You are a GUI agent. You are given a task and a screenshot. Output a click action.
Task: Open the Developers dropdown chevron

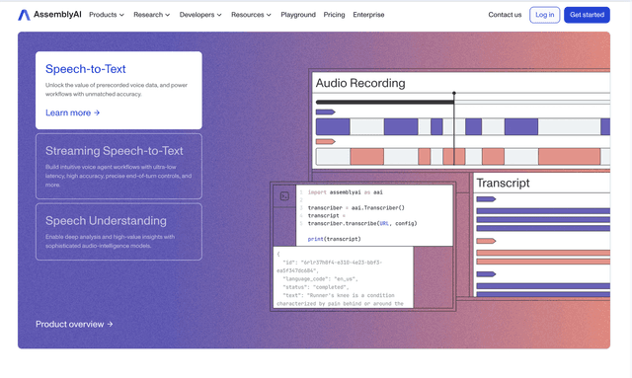tap(219, 15)
